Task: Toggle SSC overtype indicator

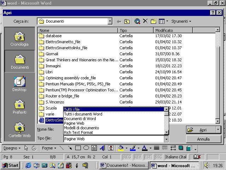Action: 158,157
